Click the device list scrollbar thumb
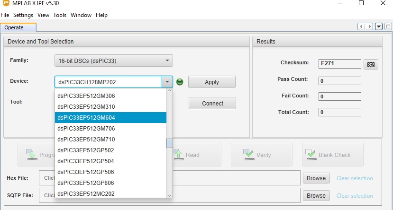 coord(169,143)
